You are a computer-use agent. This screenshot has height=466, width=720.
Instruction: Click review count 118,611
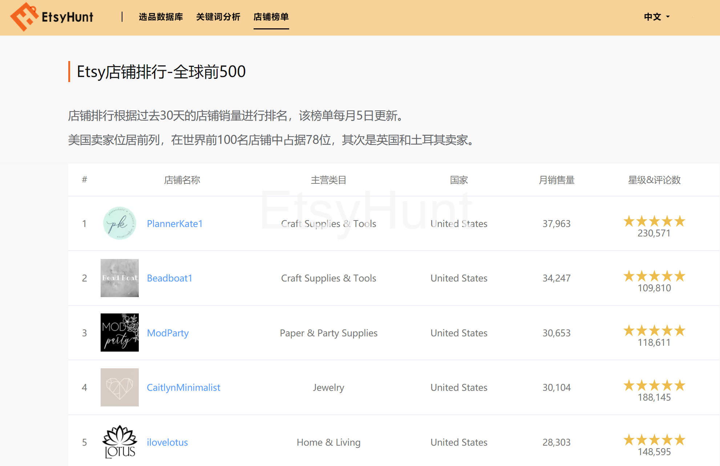[x=654, y=343]
